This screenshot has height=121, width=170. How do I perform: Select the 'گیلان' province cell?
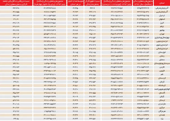coord(162,96)
